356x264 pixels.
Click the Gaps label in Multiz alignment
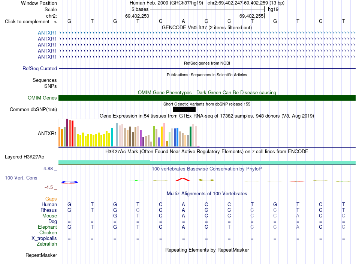51,199
